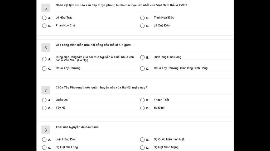
Task: Select option D Ba Đình
Action: [x=142, y=108]
